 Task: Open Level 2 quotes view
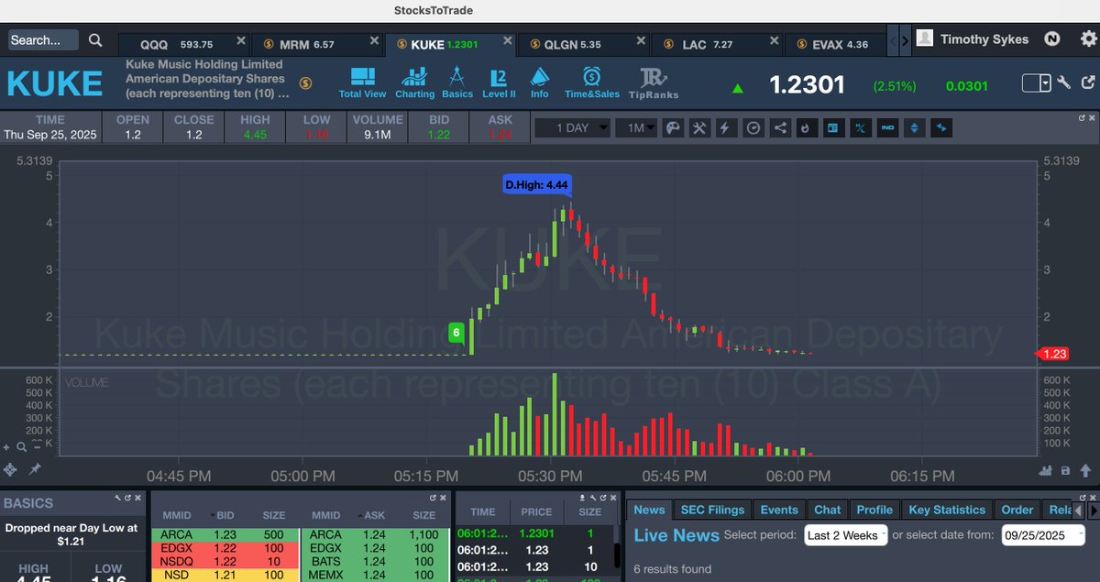click(x=499, y=82)
